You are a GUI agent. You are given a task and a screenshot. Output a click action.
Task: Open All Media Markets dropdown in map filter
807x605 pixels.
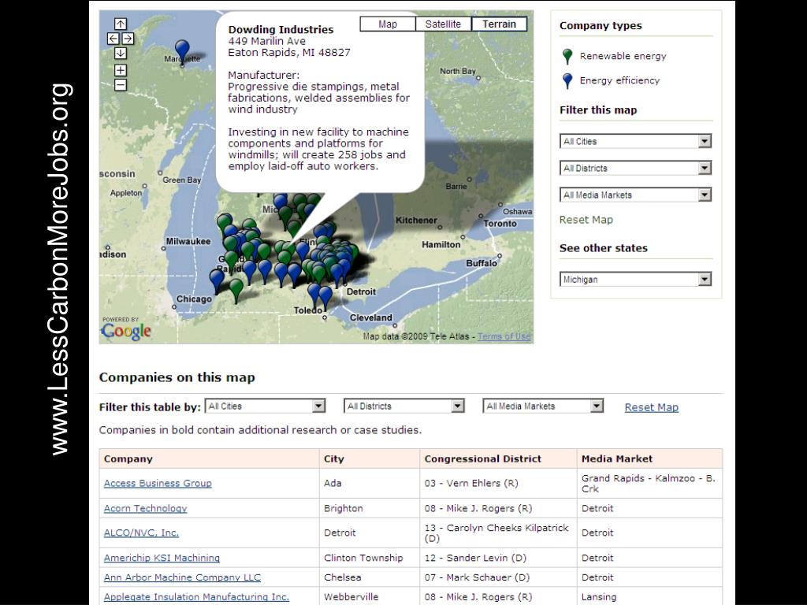pos(636,195)
